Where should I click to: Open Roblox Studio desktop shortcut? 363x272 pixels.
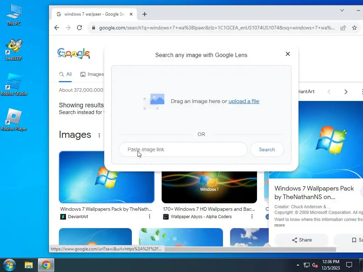pyautogui.click(x=14, y=85)
